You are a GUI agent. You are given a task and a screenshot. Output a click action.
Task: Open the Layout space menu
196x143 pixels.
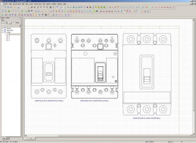tap(17, 4)
